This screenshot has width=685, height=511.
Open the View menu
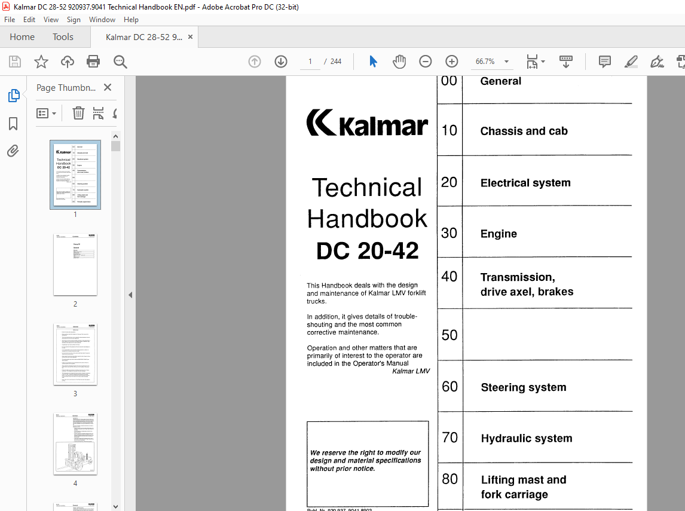coord(51,20)
